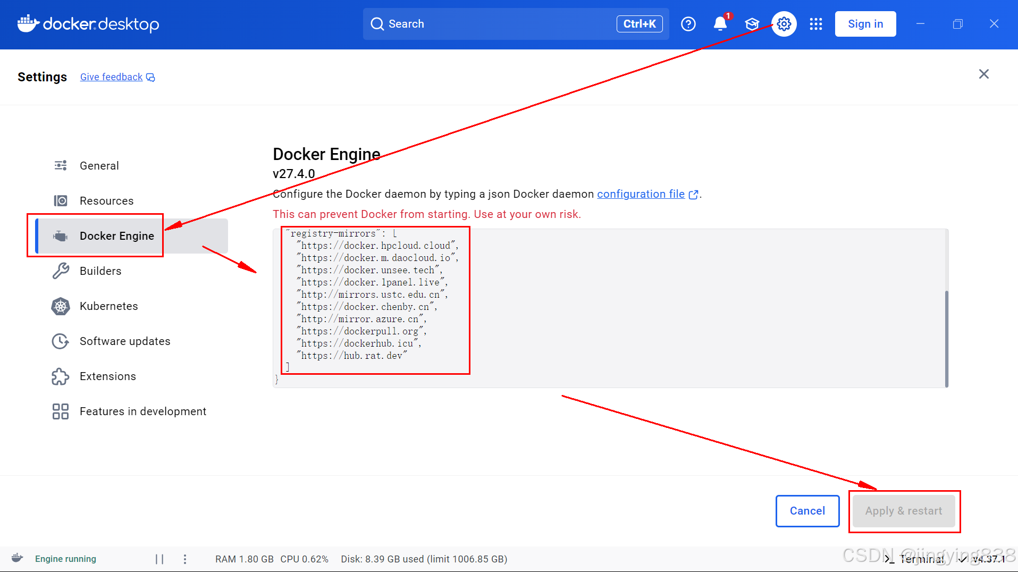Pause the engine using the status bar icon
Screen dimensions: 1018x572
point(159,559)
